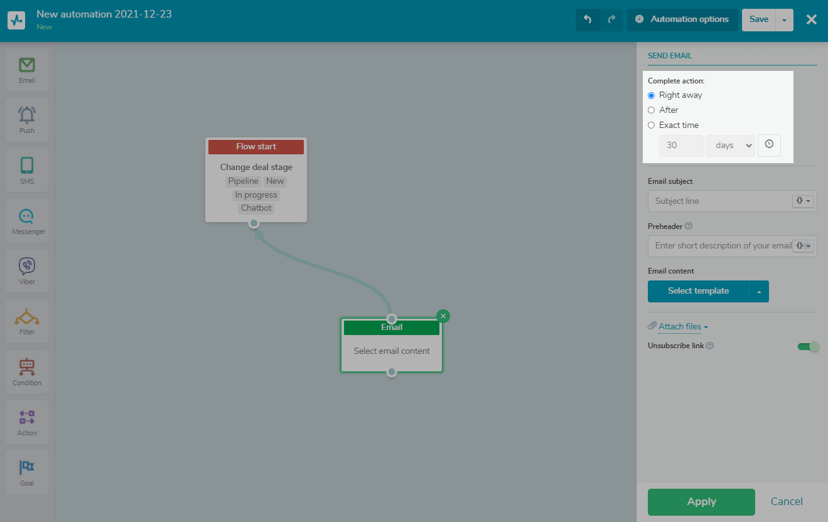Open variables dropdown for Preheader
Screen dimensions: 828x522
pyautogui.click(x=804, y=245)
